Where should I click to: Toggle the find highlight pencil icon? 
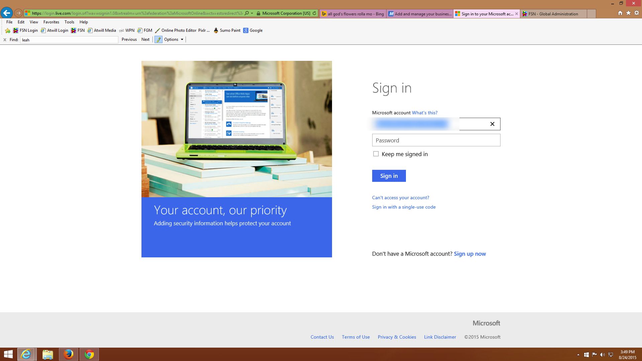pyautogui.click(x=158, y=39)
